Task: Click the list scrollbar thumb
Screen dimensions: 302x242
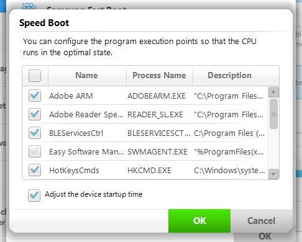Action: click(x=273, y=114)
